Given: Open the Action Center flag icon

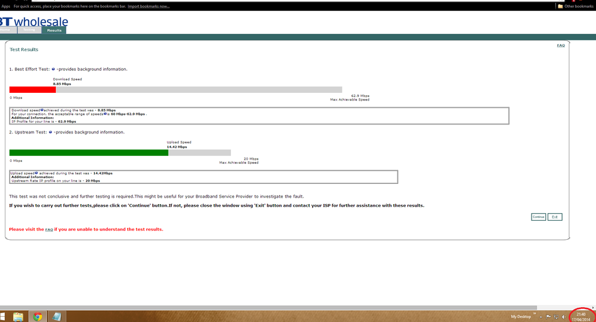Looking at the screenshot, I should [548, 317].
